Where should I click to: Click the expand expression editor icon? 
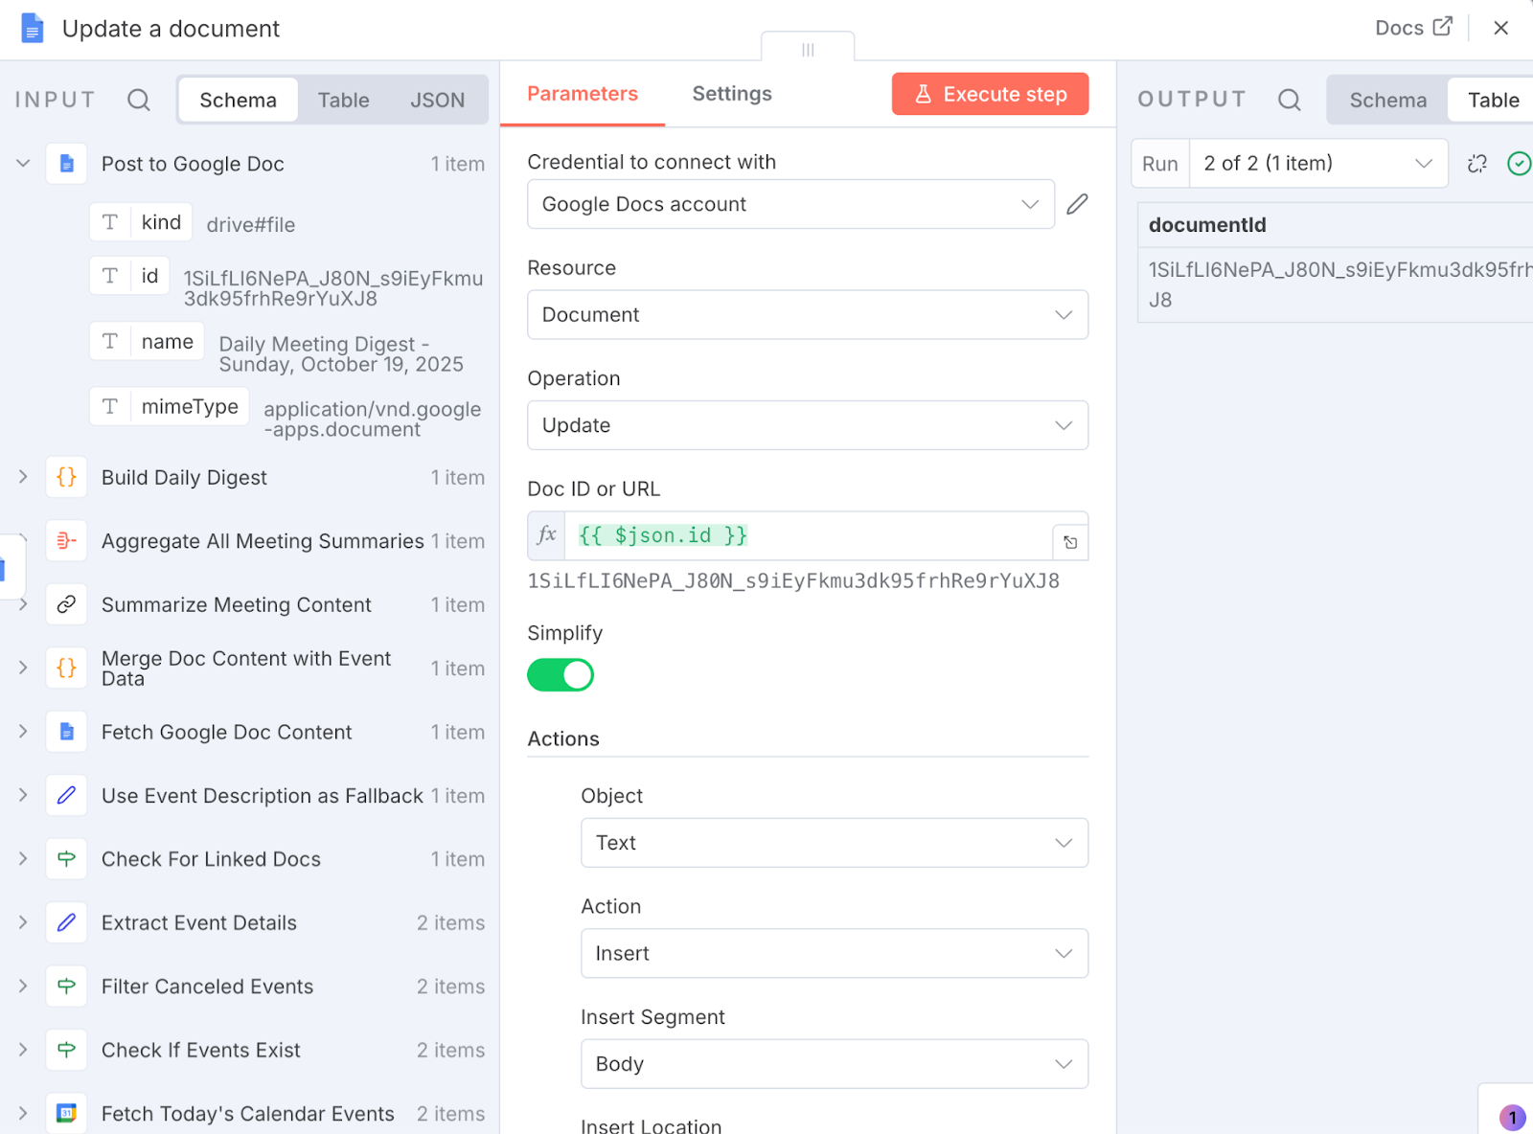click(1070, 542)
